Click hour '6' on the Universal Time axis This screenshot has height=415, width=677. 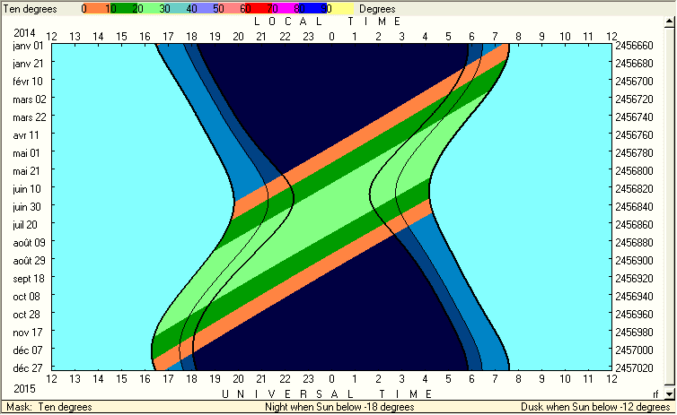coord(471,379)
